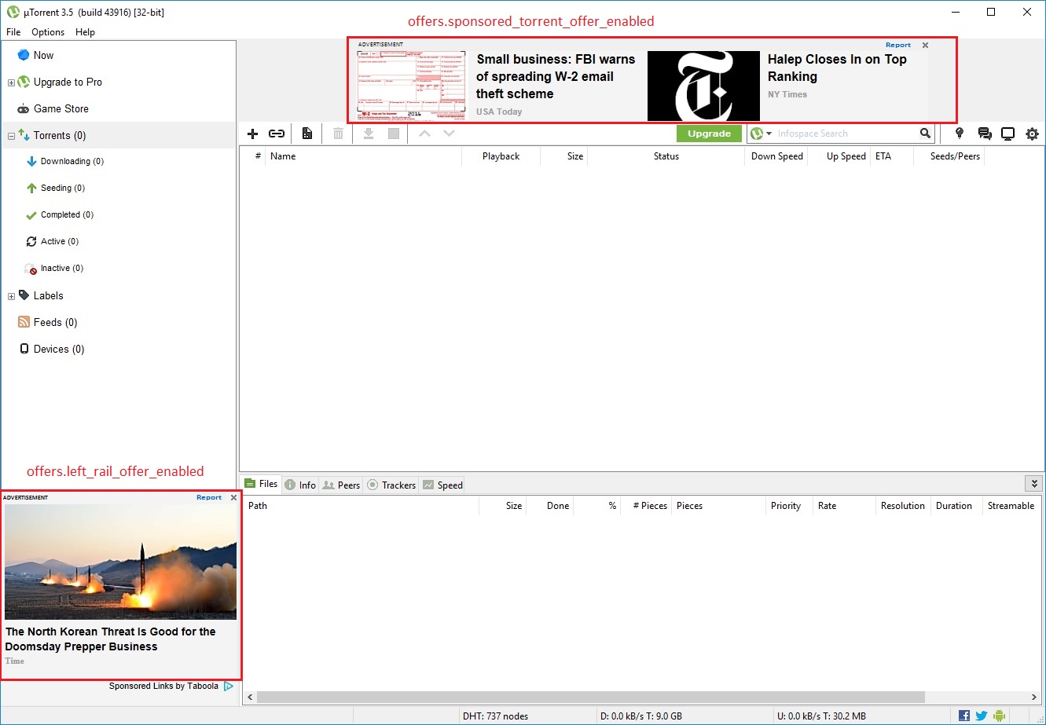Click Report link on top banner ad
This screenshot has width=1046, height=725.
898,46
